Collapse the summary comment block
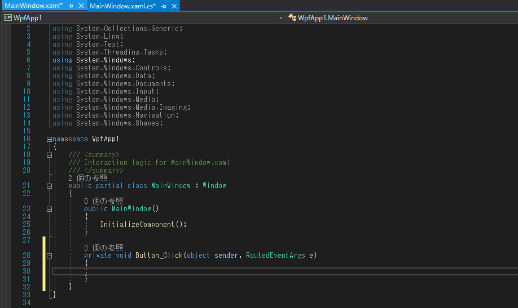 (49, 155)
